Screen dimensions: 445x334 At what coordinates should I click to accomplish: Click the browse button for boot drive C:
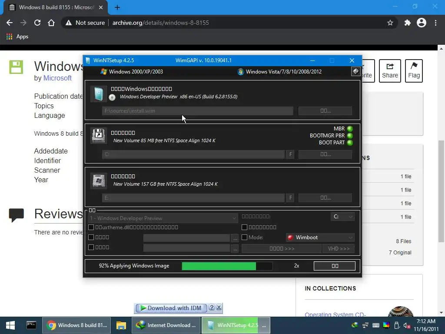[325, 154]
